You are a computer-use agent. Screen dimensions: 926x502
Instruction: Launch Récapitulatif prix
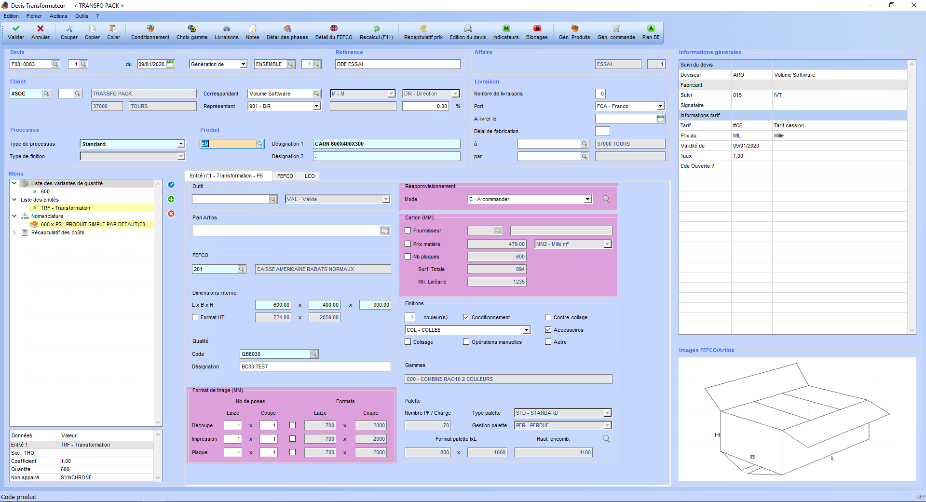tap(422, 32)
